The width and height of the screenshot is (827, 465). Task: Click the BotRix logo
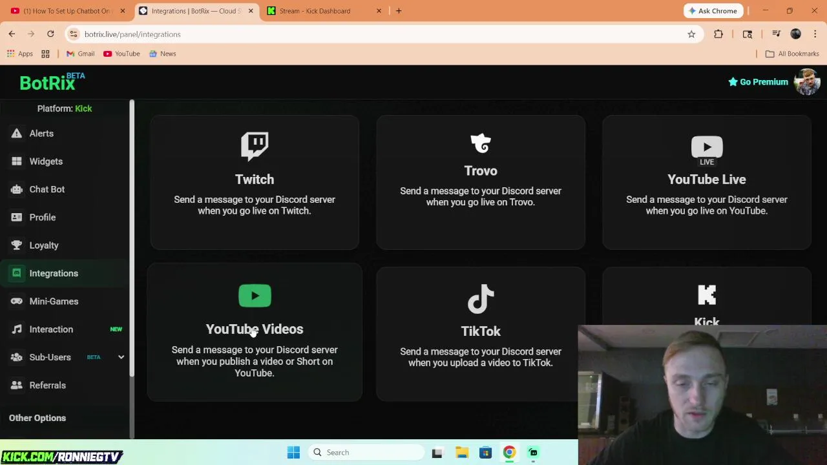click(52, 82)
